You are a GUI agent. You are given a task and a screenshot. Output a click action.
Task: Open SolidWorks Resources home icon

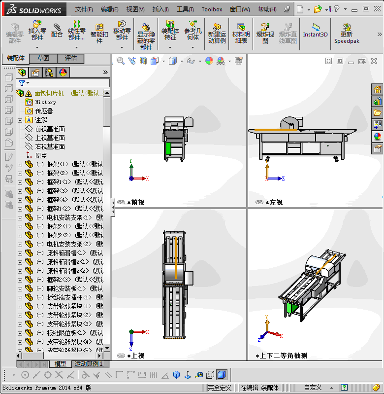pos(377,89)
